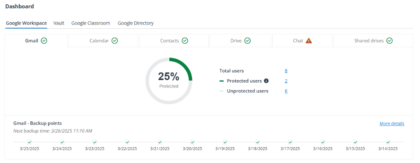Click the 3/24/2025 date label
This screenshot has height=163, width=420.
tap(62, 148)
